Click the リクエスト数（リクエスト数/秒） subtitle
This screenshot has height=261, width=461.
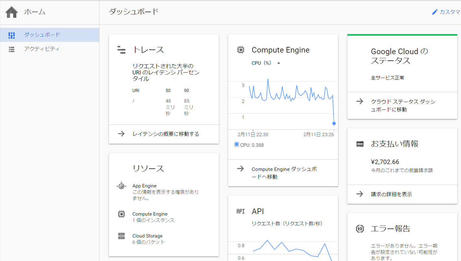coord(287,224)
